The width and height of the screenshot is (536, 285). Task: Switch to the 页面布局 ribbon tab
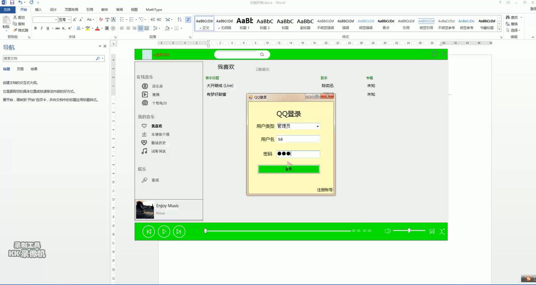coord(71,10)
